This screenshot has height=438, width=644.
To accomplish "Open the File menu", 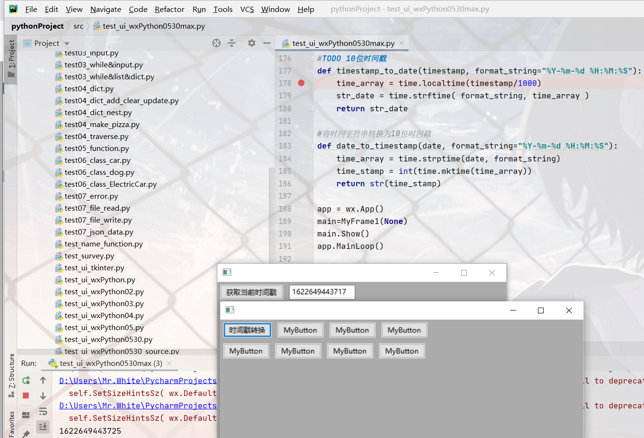I will point(31,9).
